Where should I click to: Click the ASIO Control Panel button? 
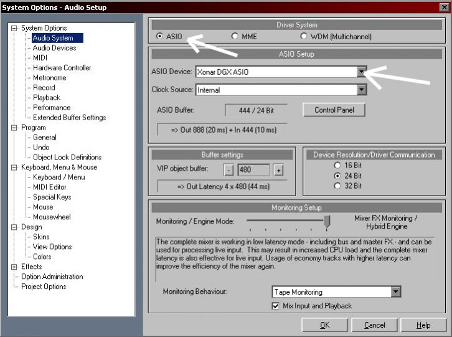tap(334, 110)
